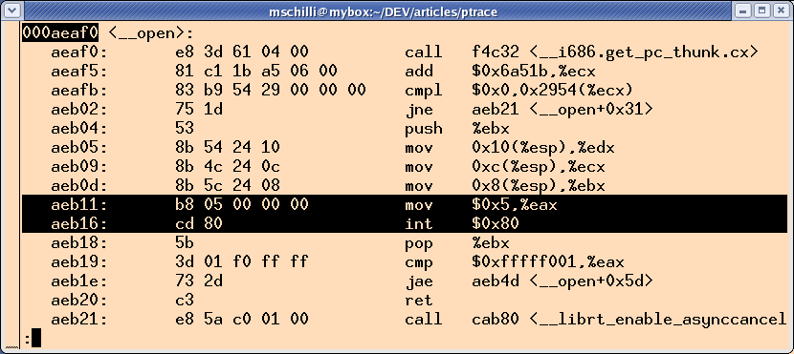794x354 pixels.
Task: Click address aeb21: in the listing
Action: pyautogui.click(x=79, y=319)
